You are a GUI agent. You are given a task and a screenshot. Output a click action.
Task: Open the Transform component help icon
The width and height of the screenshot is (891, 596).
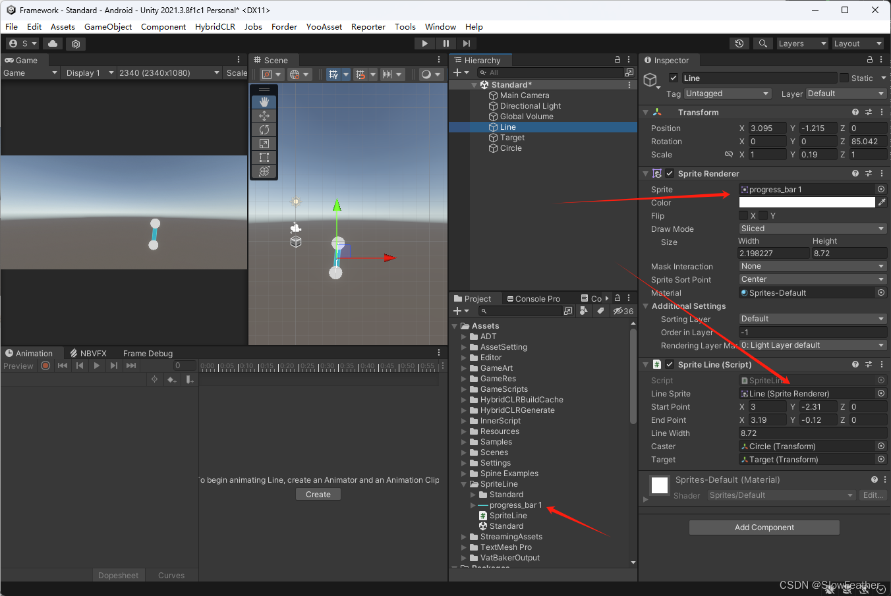click(x=855, y=112)
